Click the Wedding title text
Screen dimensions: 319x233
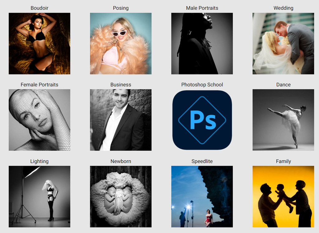click(x=283, y=8)
